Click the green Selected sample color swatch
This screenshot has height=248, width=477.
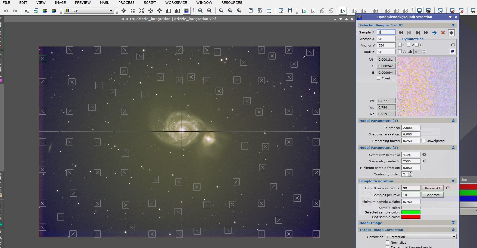[x=411, y=212]
